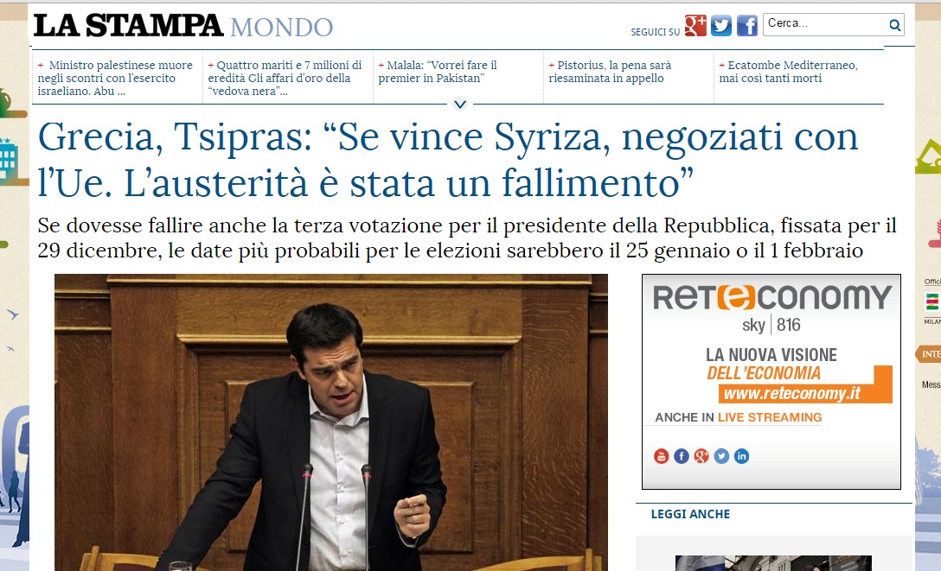This screenshot has width=941, height=571.
Task: Open Ecatombe Mediterraneo headline
Action: tap(788, 72)
